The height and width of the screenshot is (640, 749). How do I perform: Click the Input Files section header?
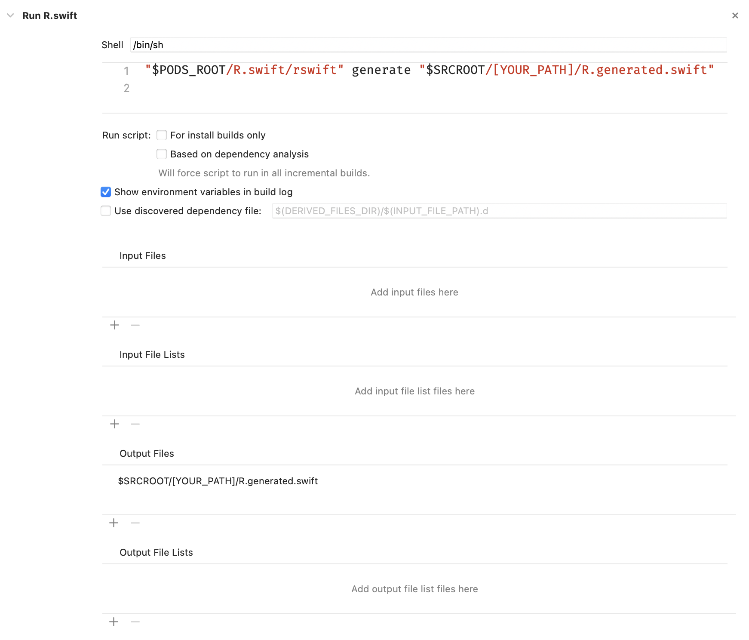pyautogui.click(x=143, y=255)
